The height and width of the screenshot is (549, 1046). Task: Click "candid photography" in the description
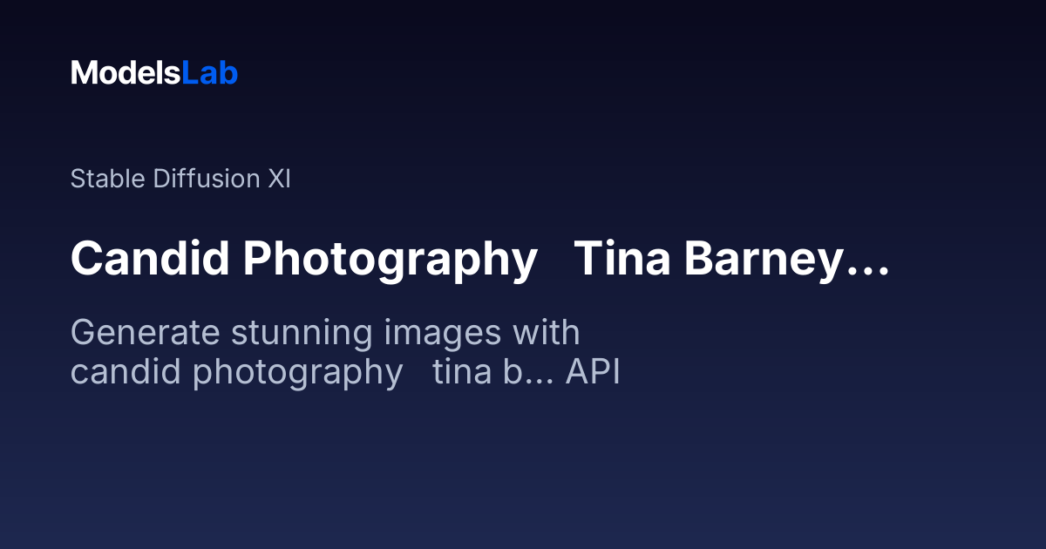coord(235,373)
